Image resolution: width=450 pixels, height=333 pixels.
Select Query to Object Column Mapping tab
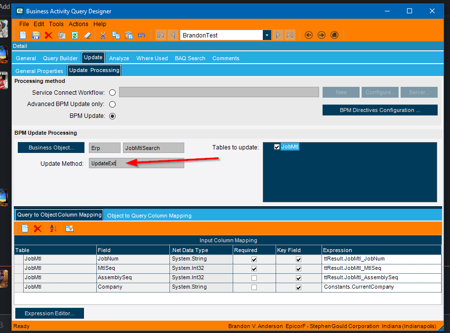[x=59, y=215]
